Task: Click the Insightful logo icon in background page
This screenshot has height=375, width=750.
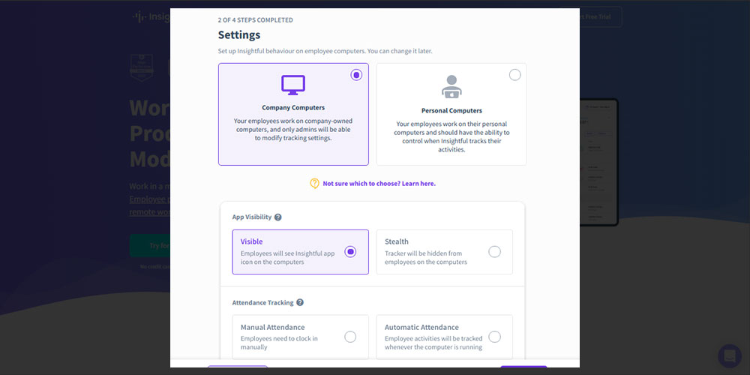Action: pos(139,16)
